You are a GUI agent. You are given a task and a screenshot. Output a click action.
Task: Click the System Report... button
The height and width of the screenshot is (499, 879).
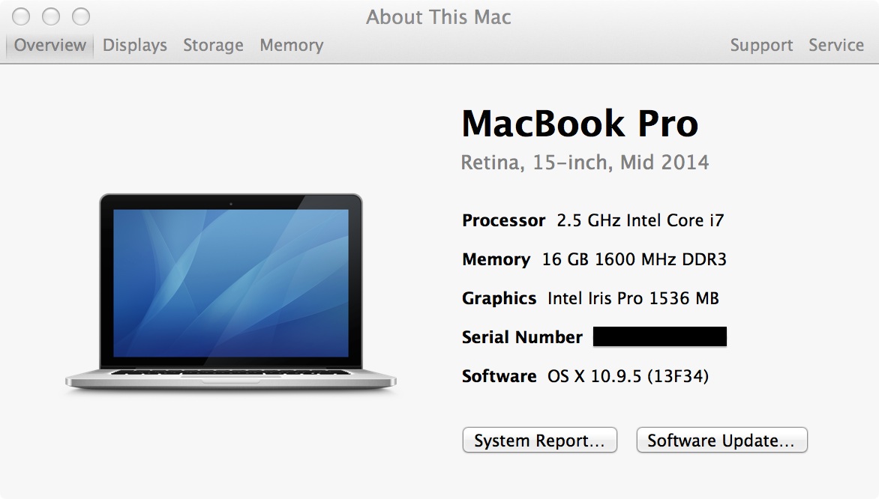(540, 441)
